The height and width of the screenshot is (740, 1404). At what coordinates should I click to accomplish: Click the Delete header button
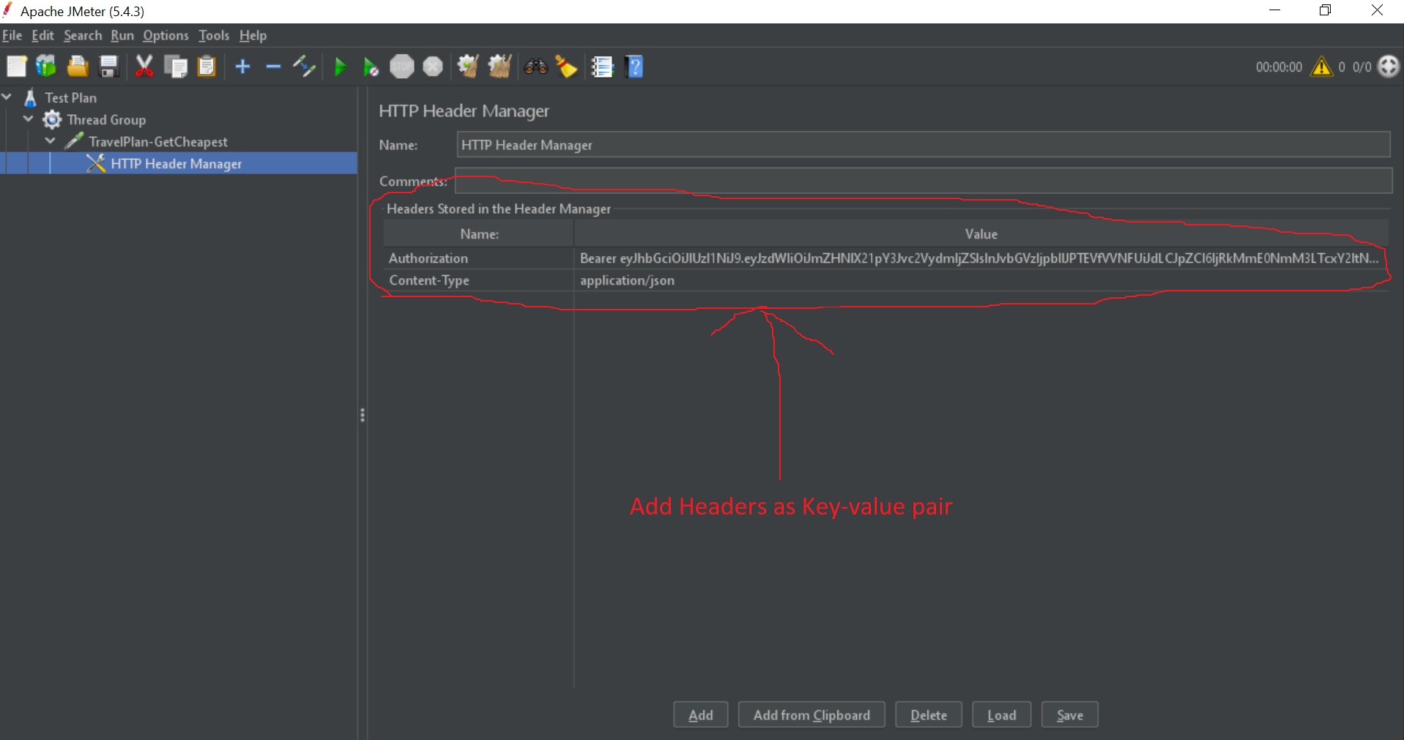point(929,715)
